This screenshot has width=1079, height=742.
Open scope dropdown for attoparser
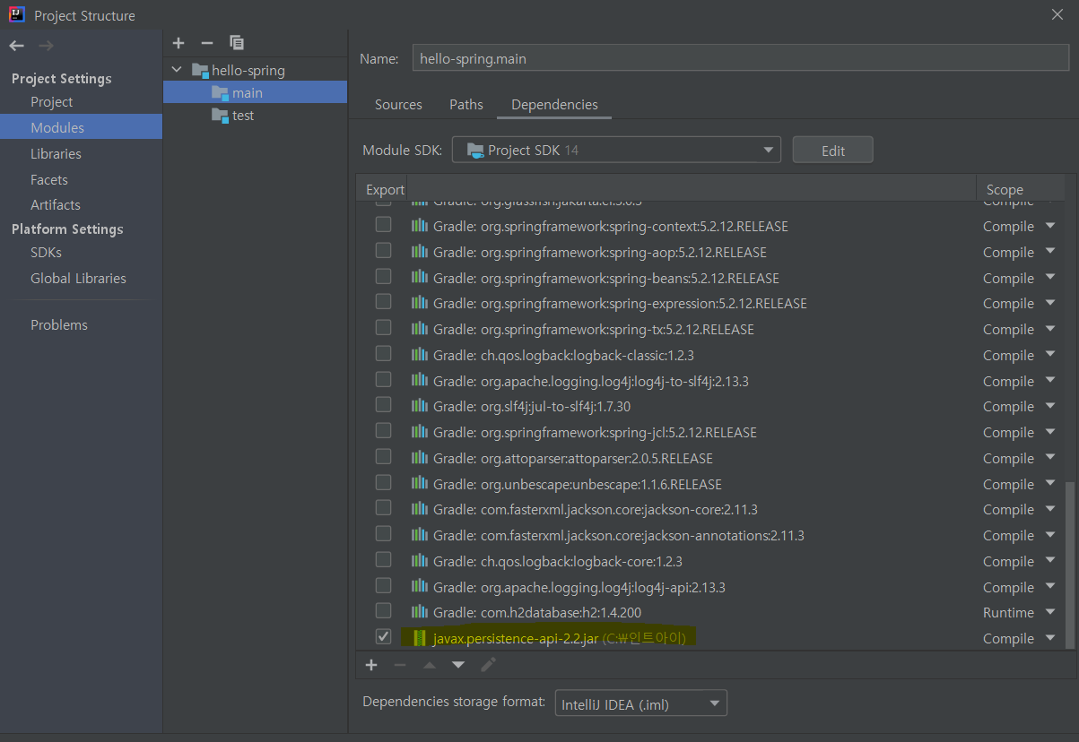pos(1050,458)
